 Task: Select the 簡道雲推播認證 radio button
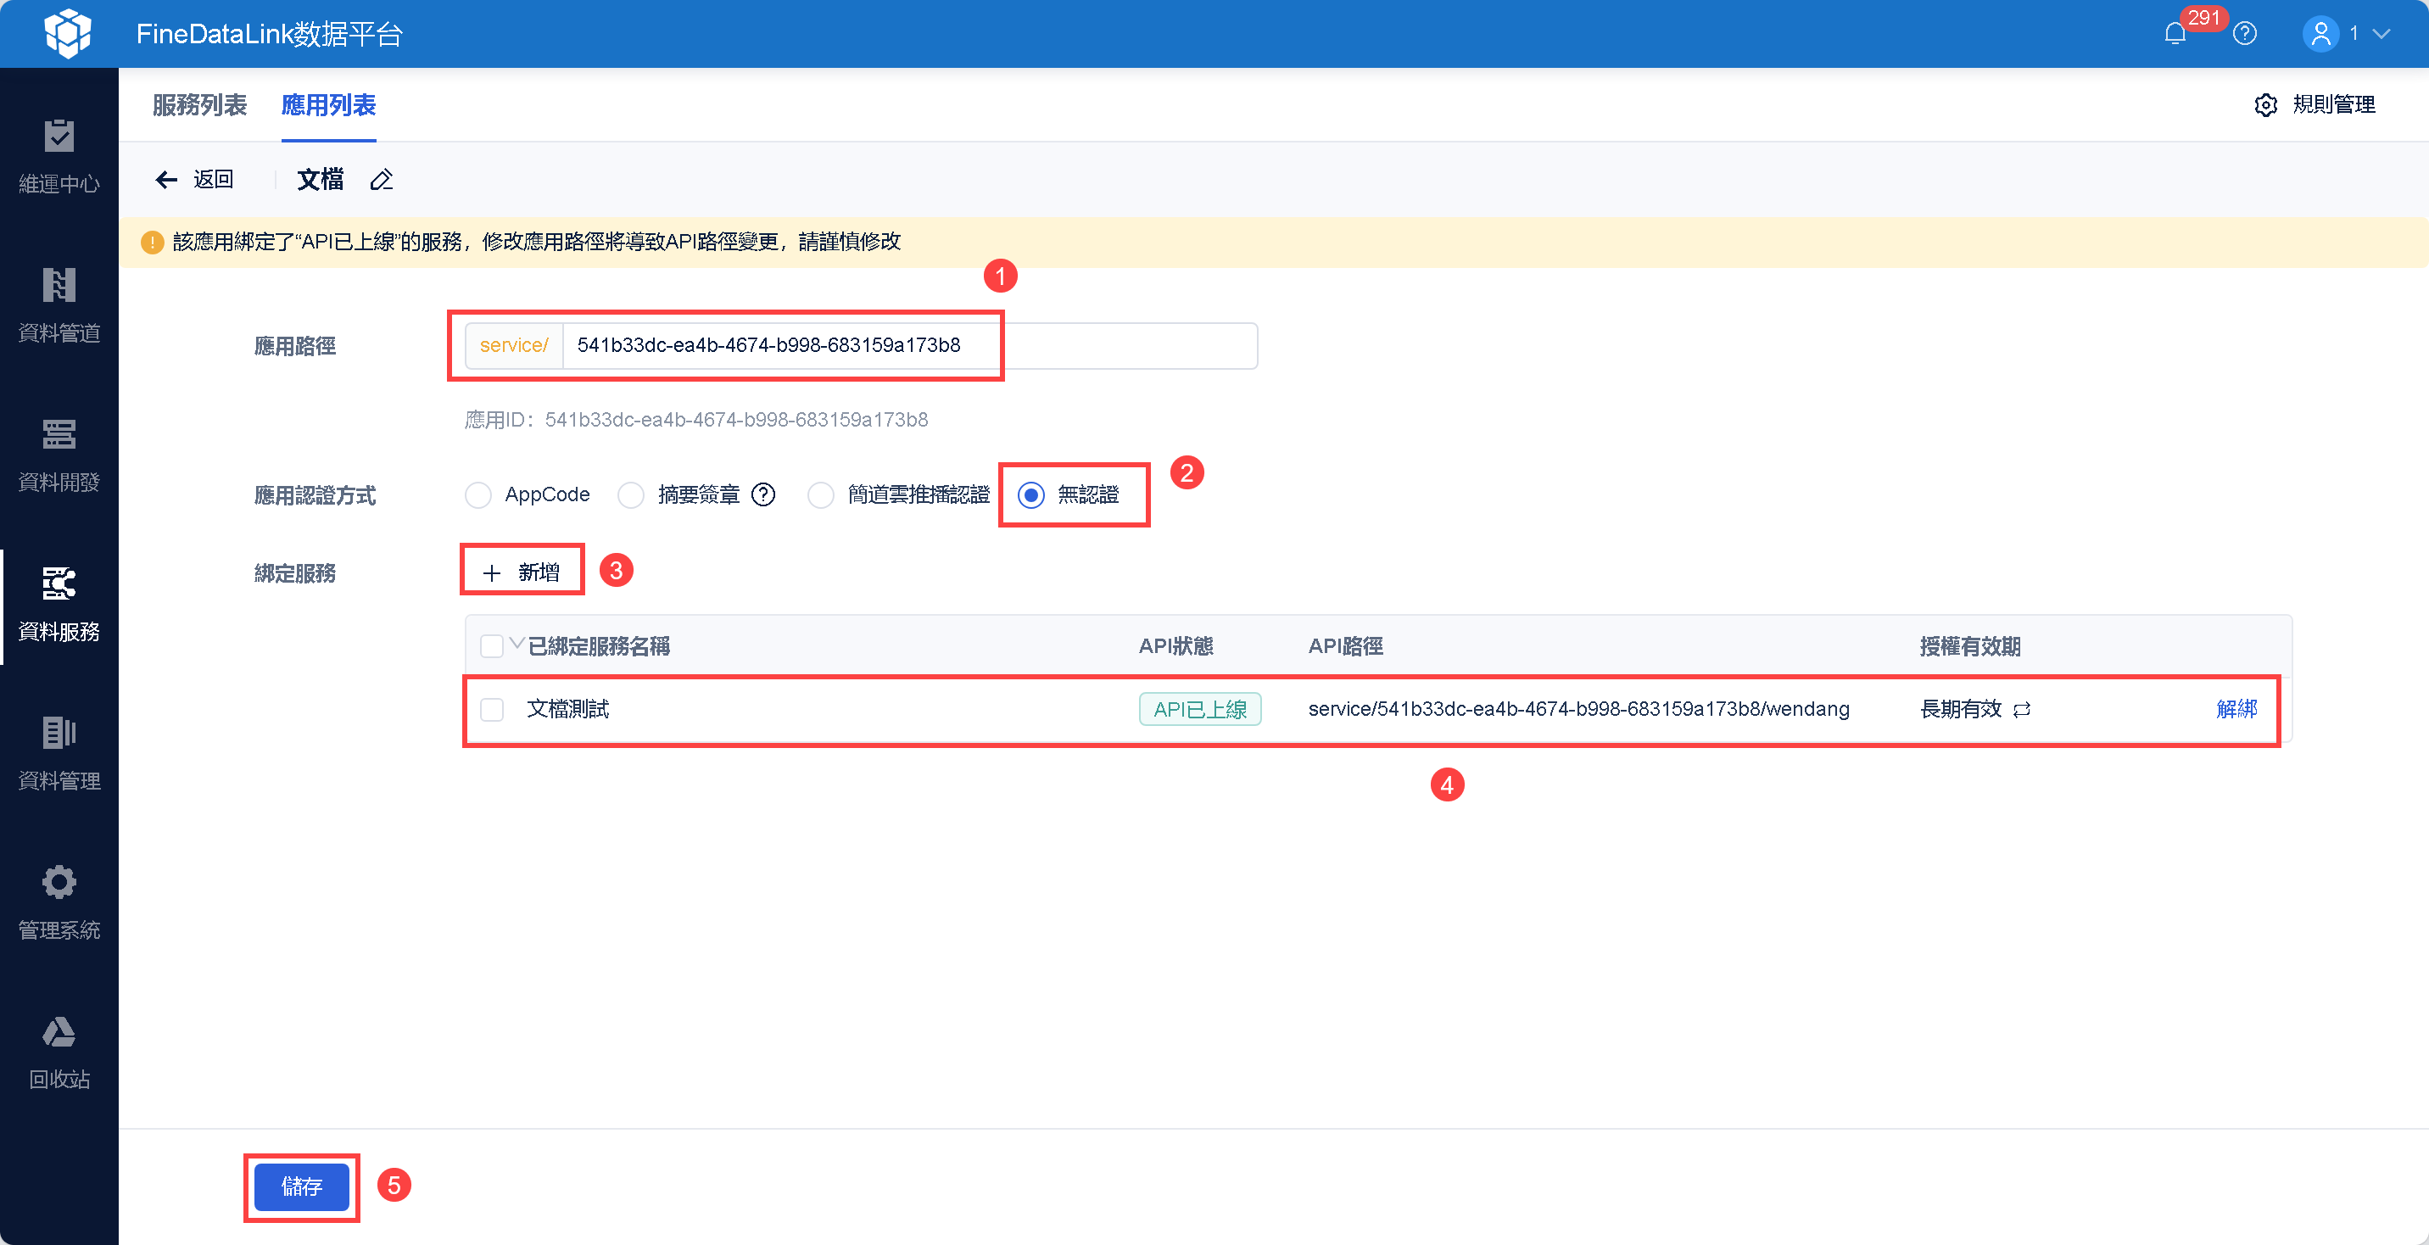click(x=820, y=495)
